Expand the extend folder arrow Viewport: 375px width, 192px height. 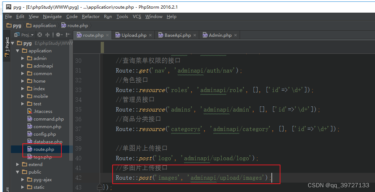point(17,165)
